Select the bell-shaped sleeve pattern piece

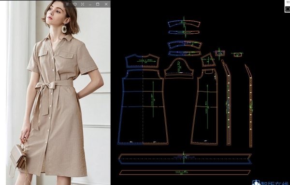coord(179,69)
